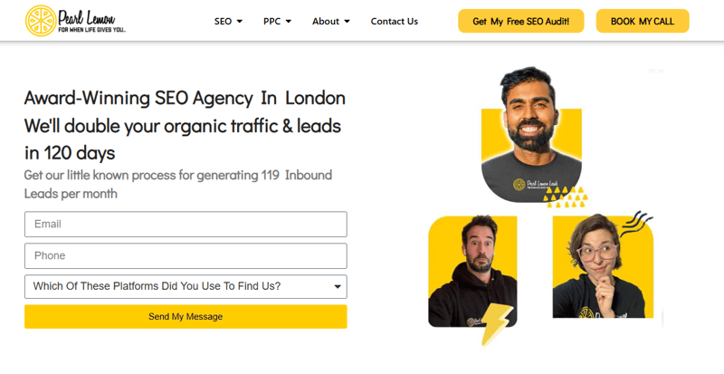Focus the Phone input field
The width and height of the screenshot is (724, 374).
tap(186, 255)
